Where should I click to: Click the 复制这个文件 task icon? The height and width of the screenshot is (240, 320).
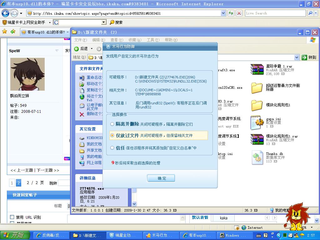82,90
